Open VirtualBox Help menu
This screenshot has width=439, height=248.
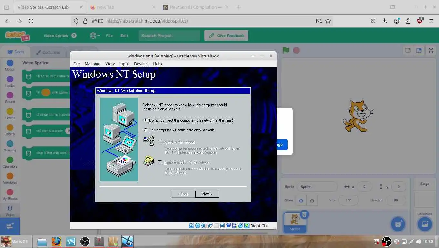[158, 64]
